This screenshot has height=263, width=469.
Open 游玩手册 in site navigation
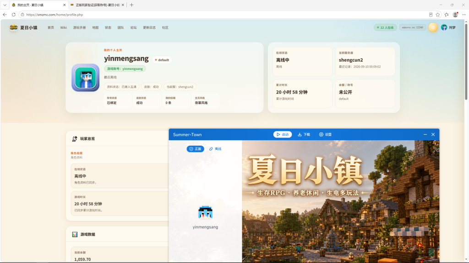(79, 27)
